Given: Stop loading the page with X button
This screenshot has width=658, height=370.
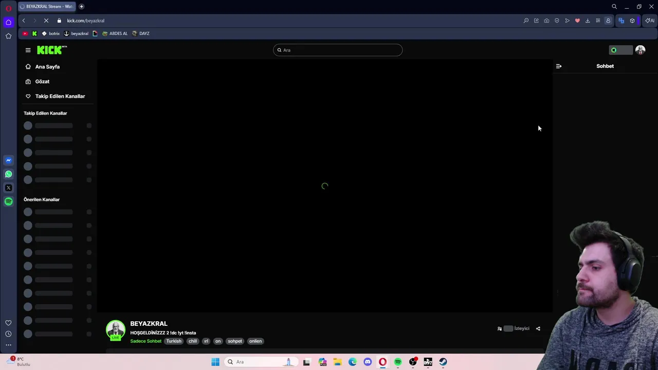Looking at the screenshot, I should 46,21.
